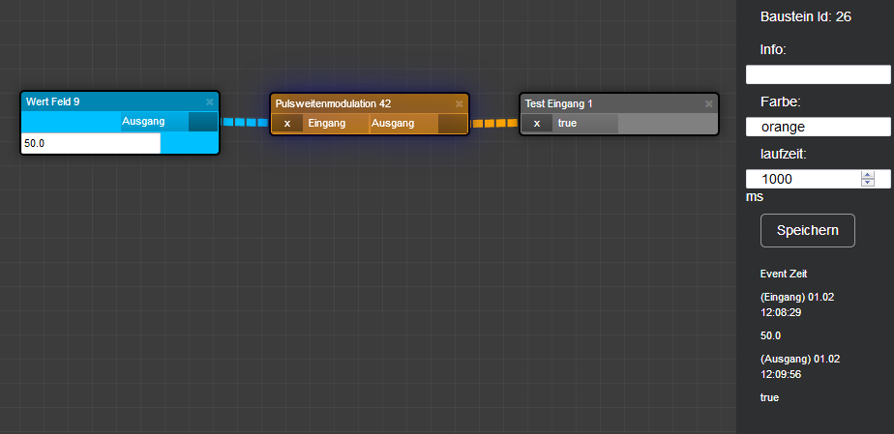This screenshot has height=434, width=894.
Task: Click the true value in Test Eingang 1
Action: coord(585,124)
